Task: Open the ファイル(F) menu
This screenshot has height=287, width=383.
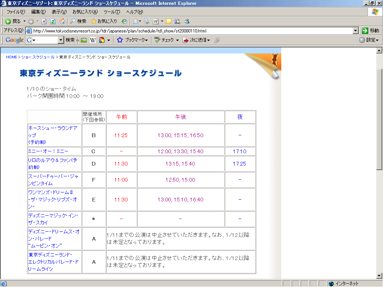Action: point(16,12)
